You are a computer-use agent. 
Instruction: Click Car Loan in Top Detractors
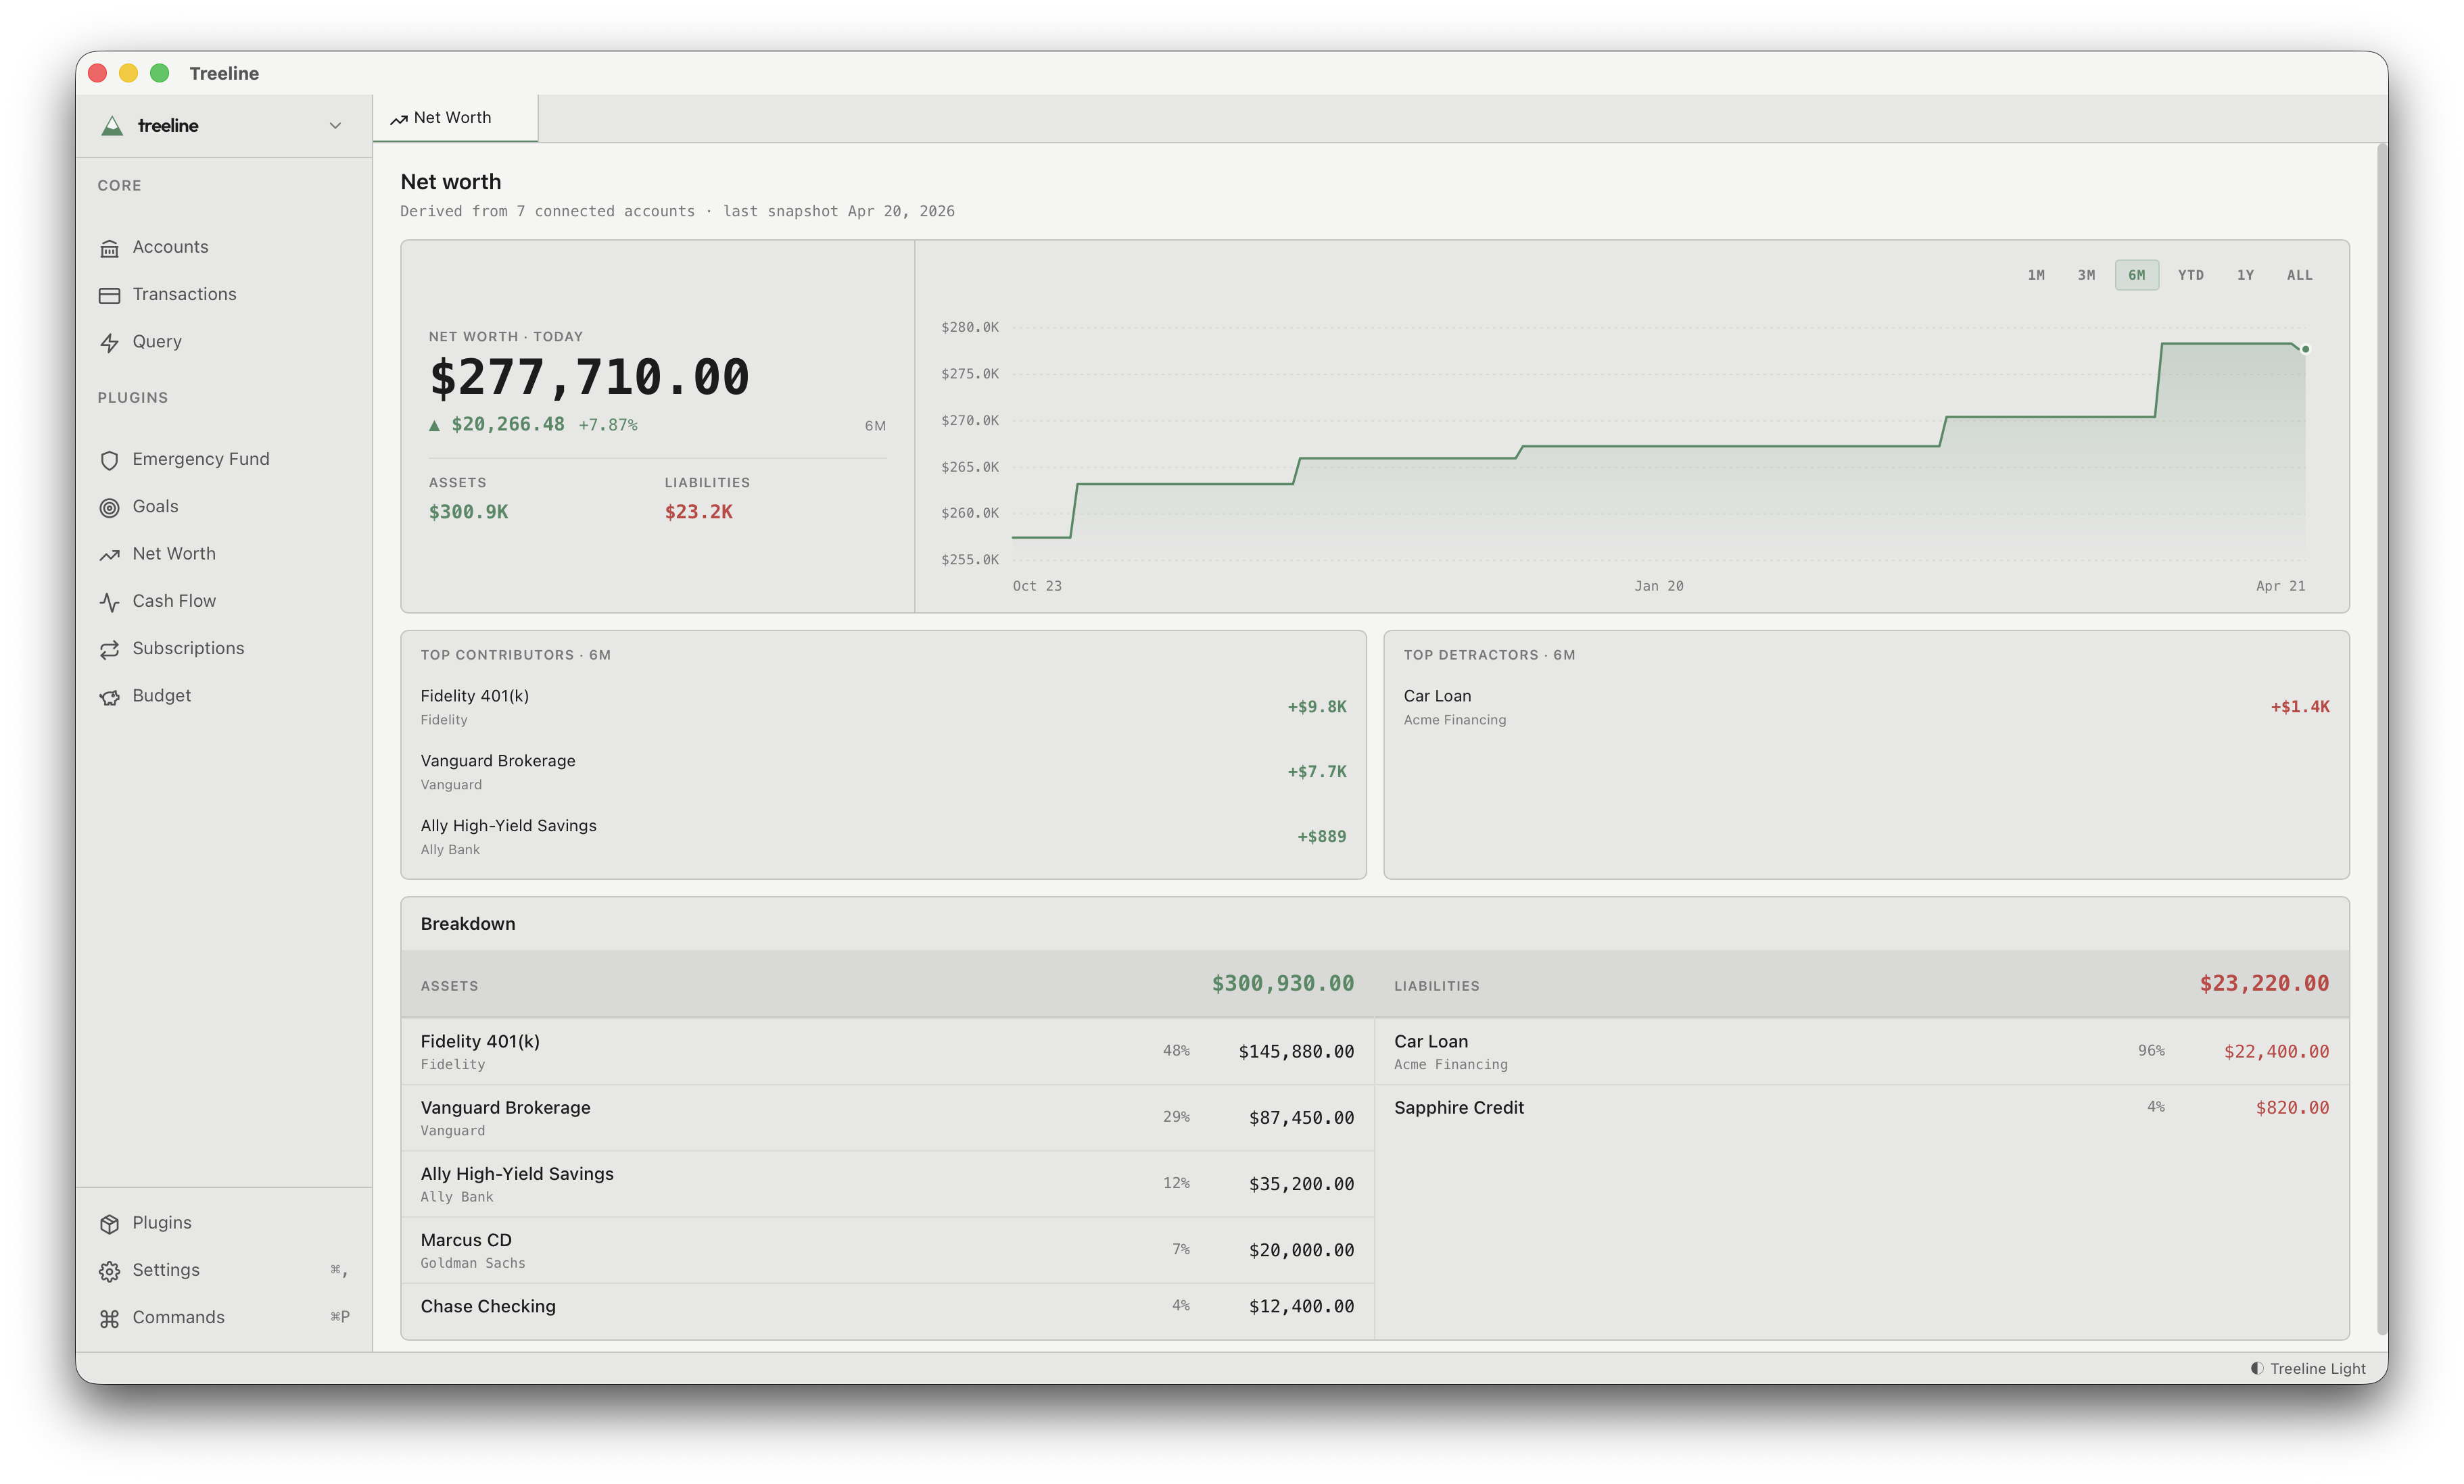click(1866, 707)
